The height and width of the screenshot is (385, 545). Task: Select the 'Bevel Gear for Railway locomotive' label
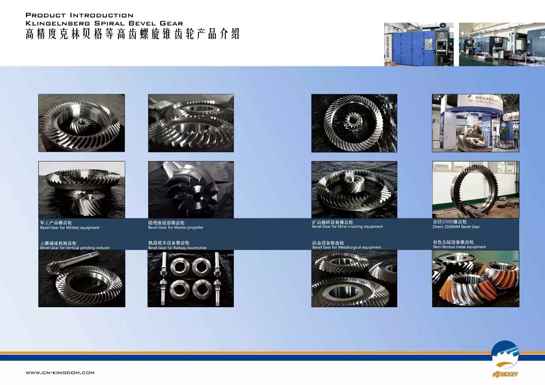tap(177, 248)
